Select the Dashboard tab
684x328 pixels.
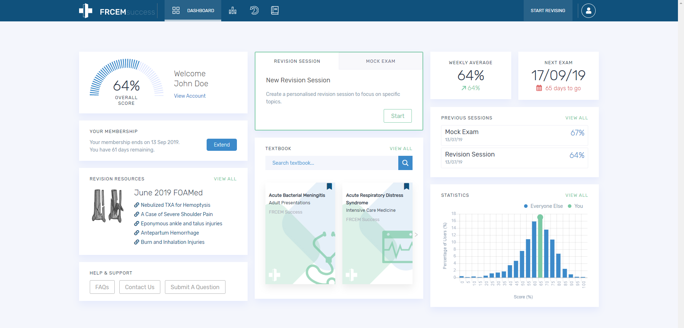pos(193,11)
